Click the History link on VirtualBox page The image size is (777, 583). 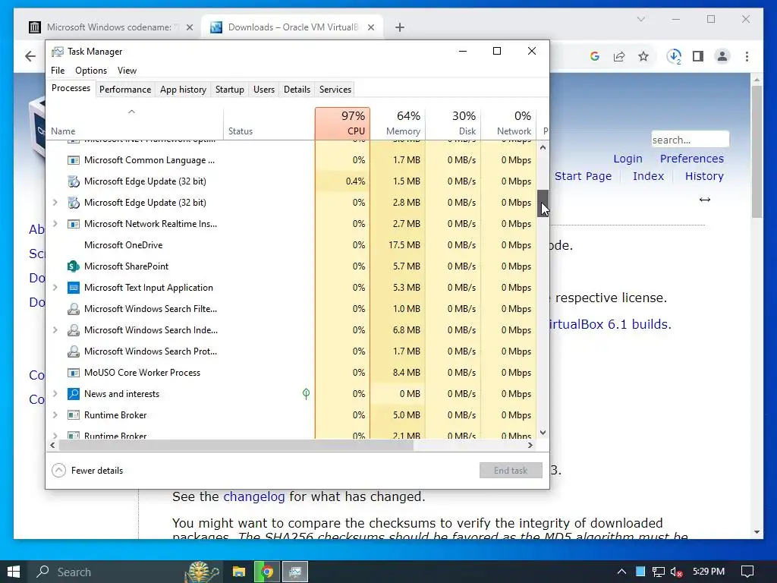704,176
